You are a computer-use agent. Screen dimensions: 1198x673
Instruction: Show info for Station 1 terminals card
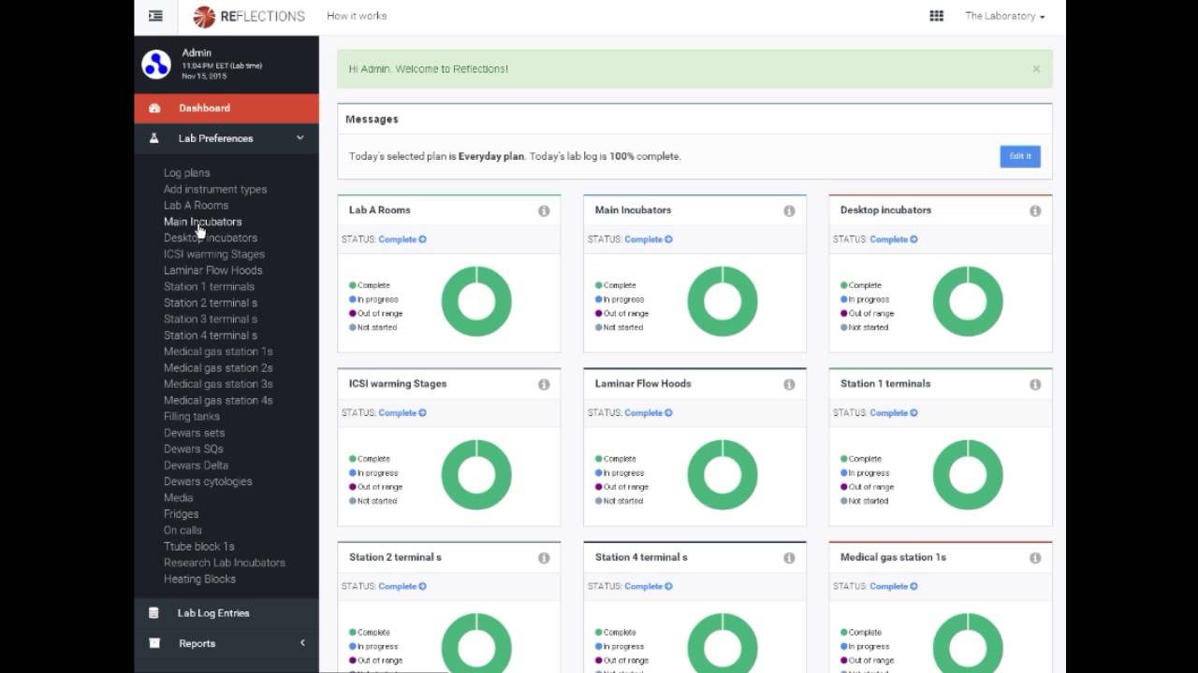1035,384
